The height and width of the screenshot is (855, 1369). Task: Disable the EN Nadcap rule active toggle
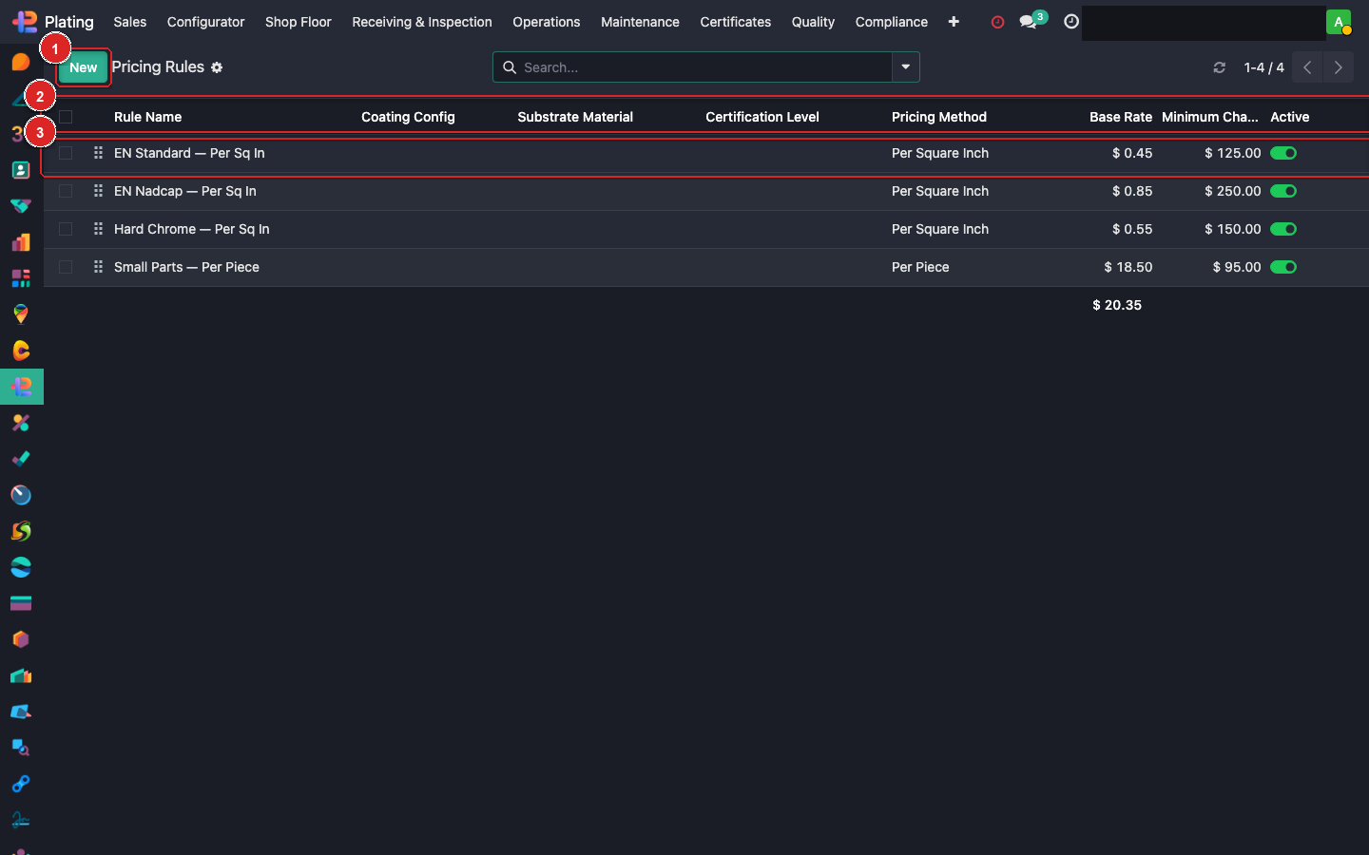1283,191
